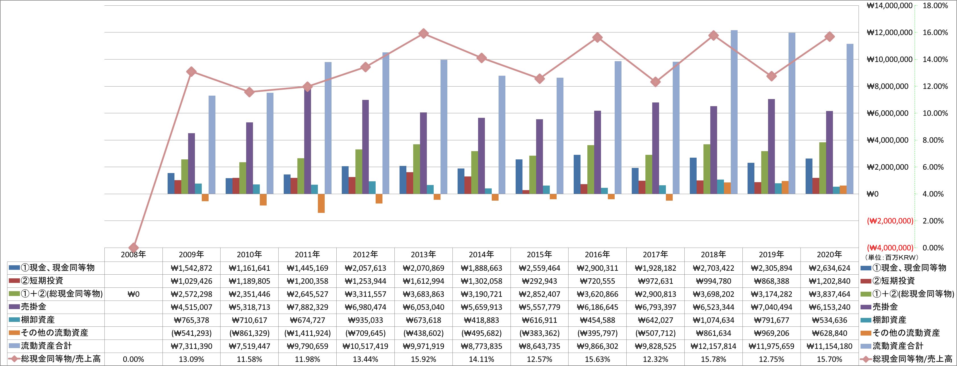Click cell (₩1,411,924) in the その他の流動資産 row

tap(307, 333)
